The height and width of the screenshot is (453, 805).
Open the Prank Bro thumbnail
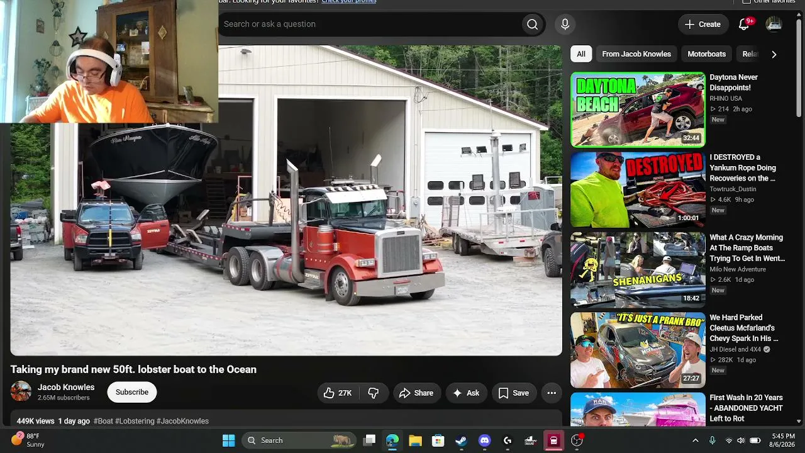(x=638, y=349)
